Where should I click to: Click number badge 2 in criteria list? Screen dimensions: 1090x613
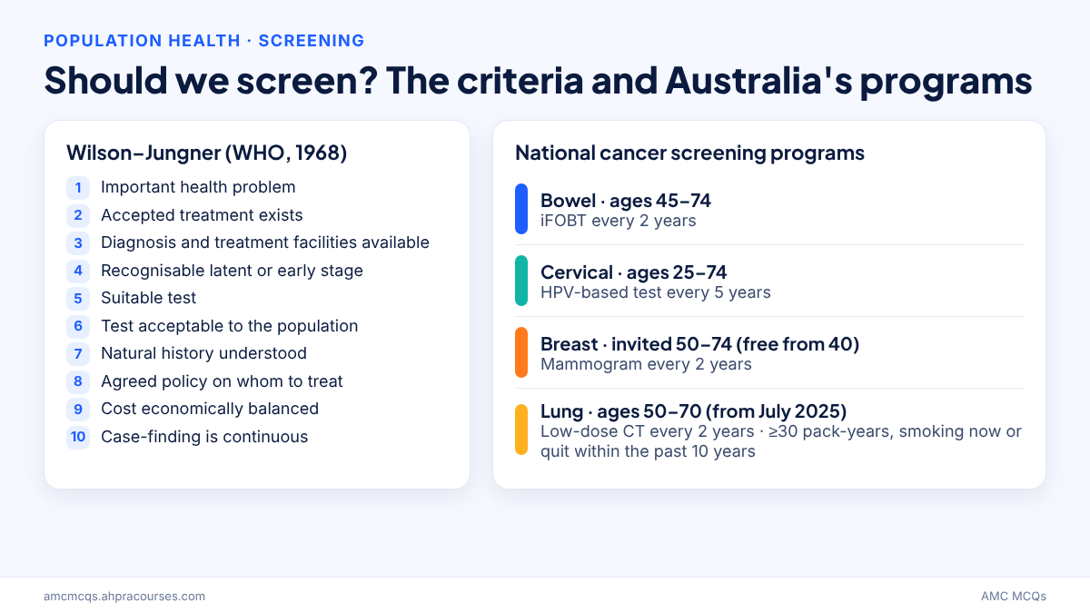click(x=78, y=215)
